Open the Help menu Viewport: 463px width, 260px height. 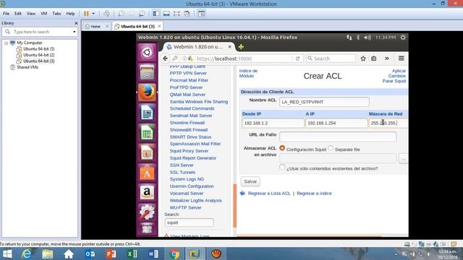70,14
